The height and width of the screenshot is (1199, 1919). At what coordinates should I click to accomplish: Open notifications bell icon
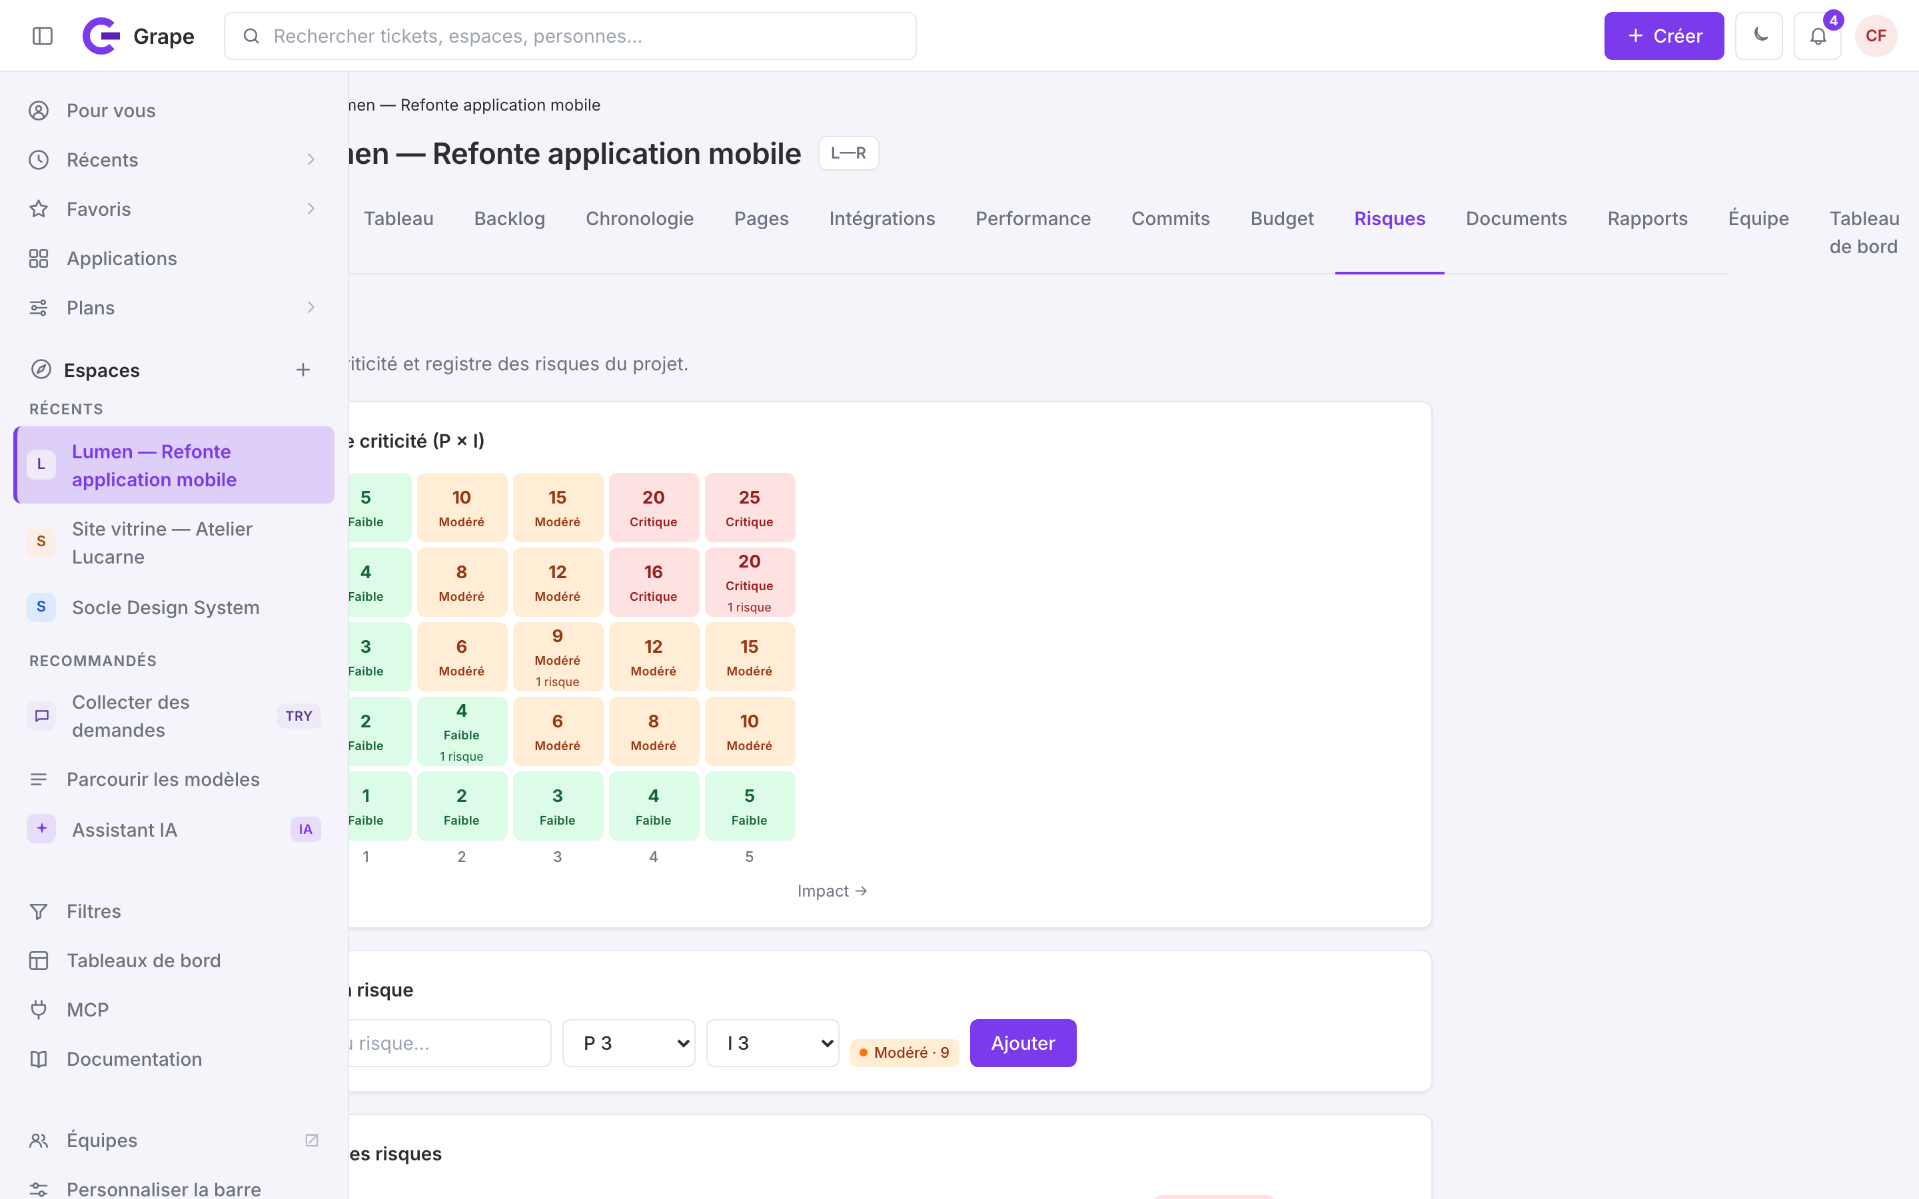pos(1818,36)
